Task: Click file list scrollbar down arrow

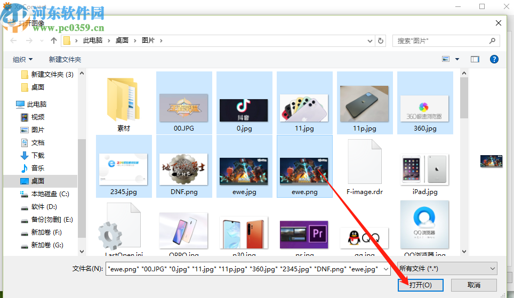Action: (464, 252)
